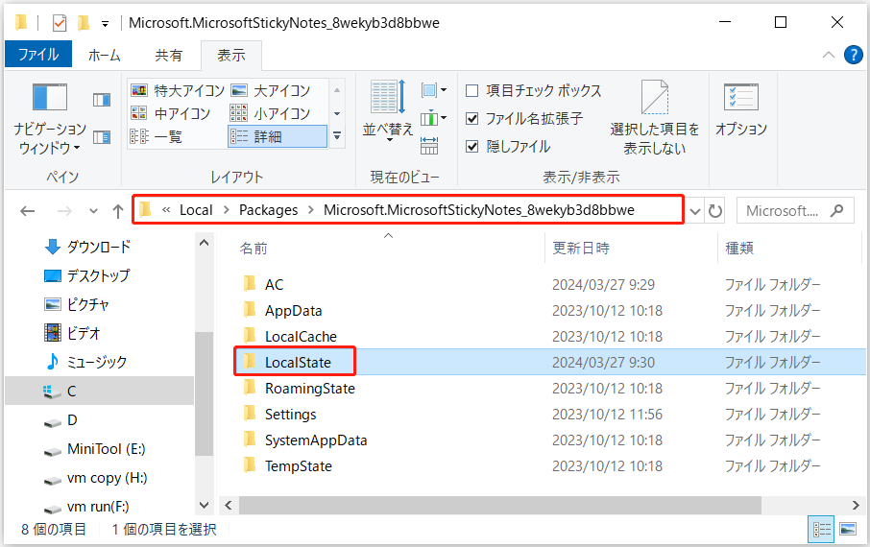
Task: Open ミュージック in the navigation pane
Action: [x=97, y=362]
